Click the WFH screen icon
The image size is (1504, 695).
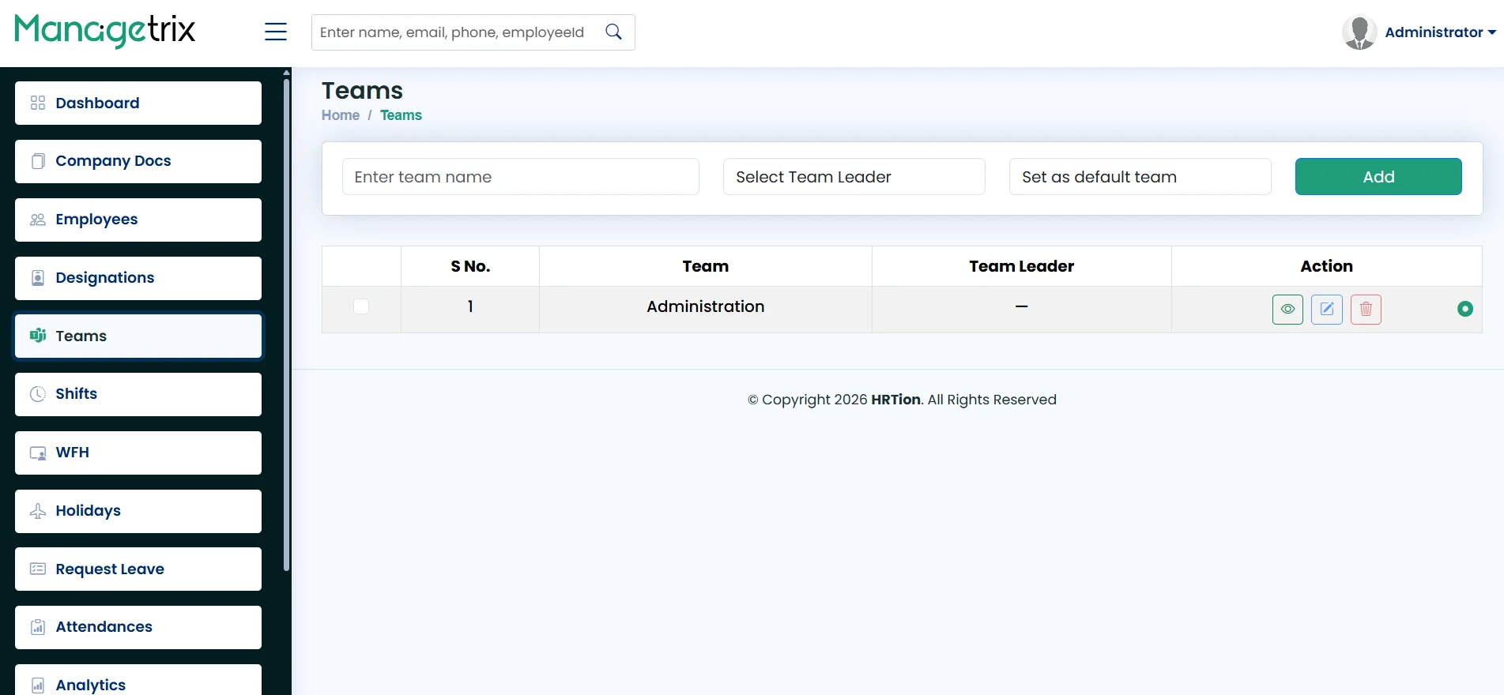coord(38,453)
